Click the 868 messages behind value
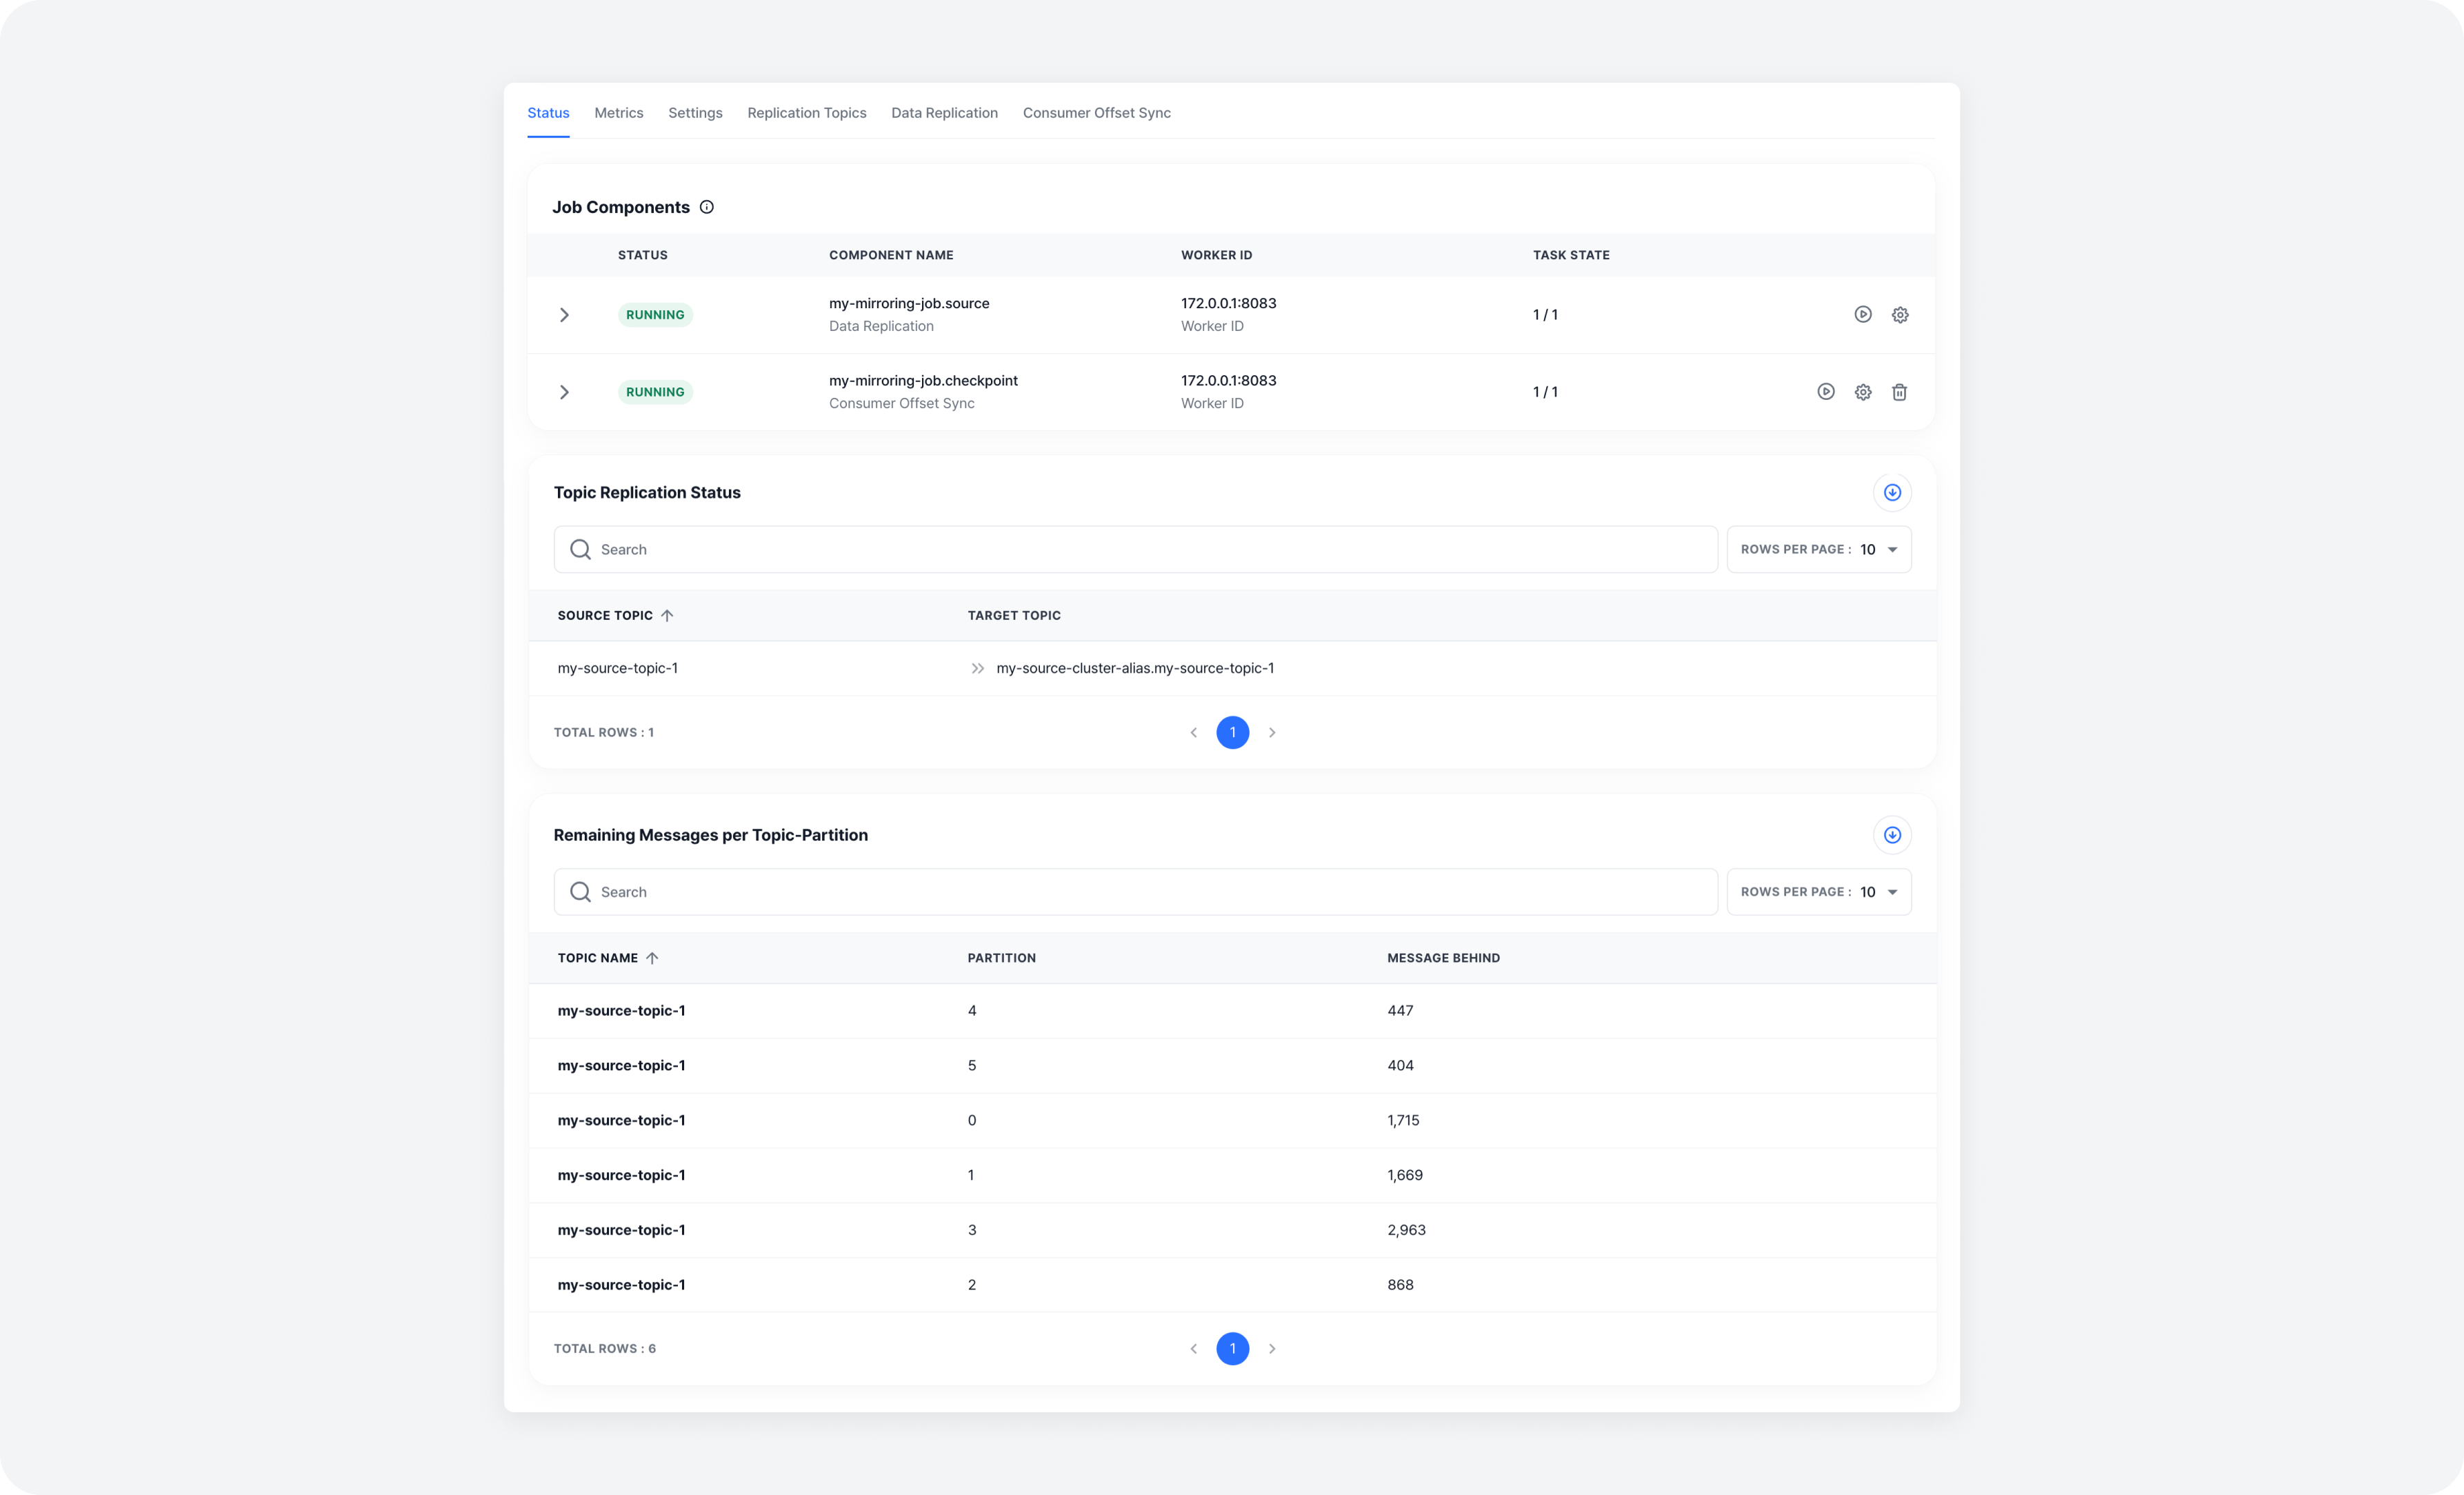Image resolution: width=2464 pixels, height=1495 pixels. coord(1400,1285)
